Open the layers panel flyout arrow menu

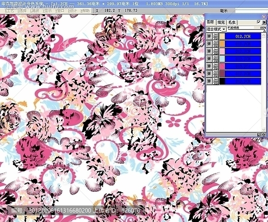264,22
